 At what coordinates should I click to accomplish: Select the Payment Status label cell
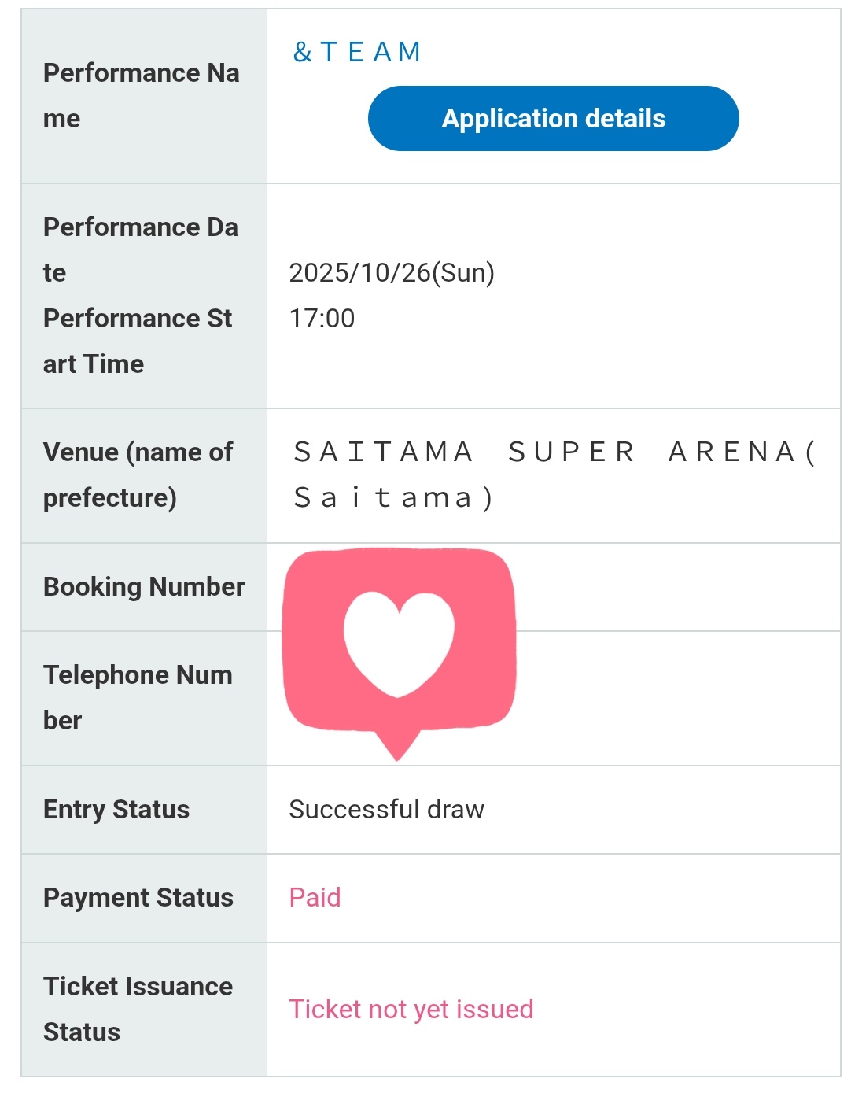point(144,898)
